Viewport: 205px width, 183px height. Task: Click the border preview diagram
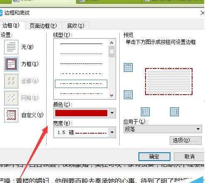pos(169,82)
